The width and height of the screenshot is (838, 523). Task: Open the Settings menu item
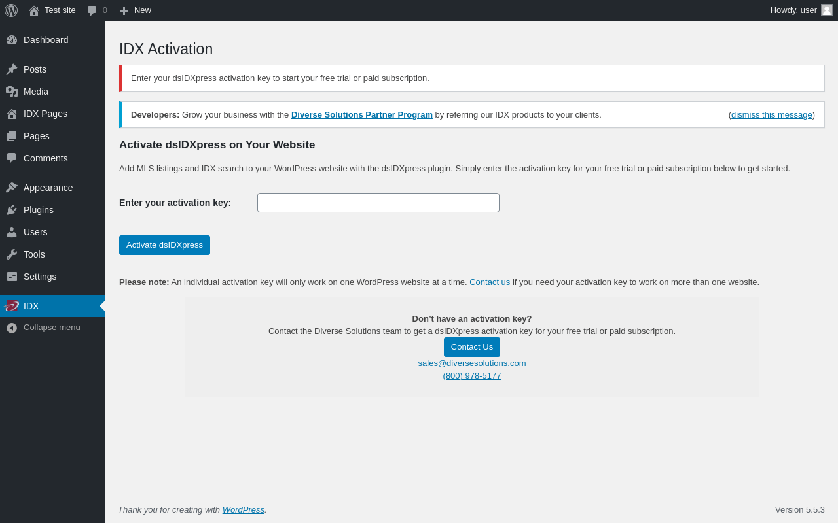point(52,277)
